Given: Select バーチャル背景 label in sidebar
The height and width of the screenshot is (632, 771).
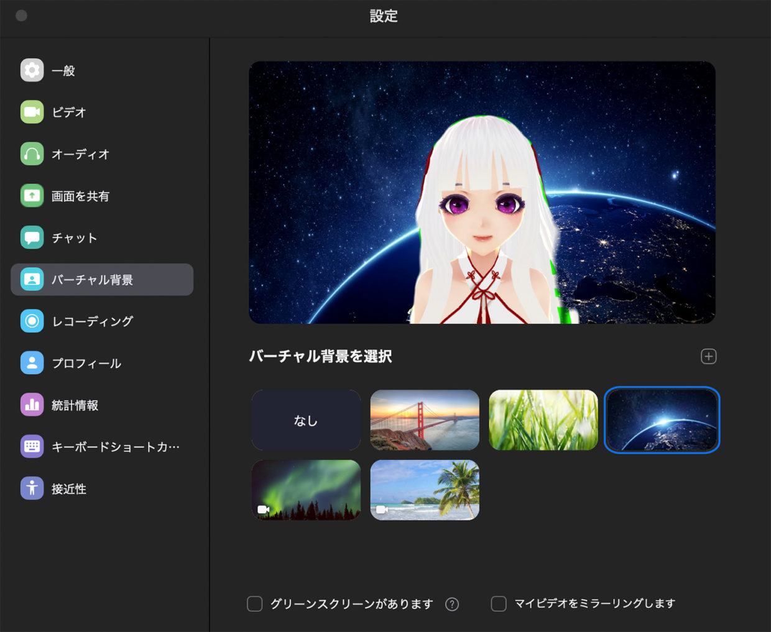Looking at the screenshot, I should click(x=93, y=280).
